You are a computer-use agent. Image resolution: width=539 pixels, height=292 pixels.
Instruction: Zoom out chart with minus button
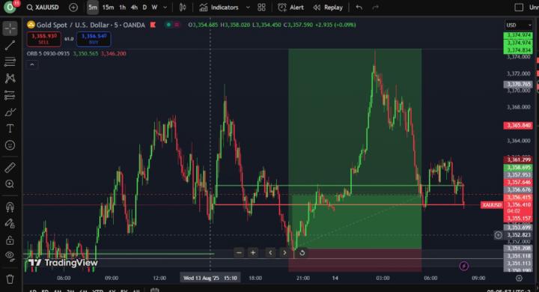click(x=239, y=253)
